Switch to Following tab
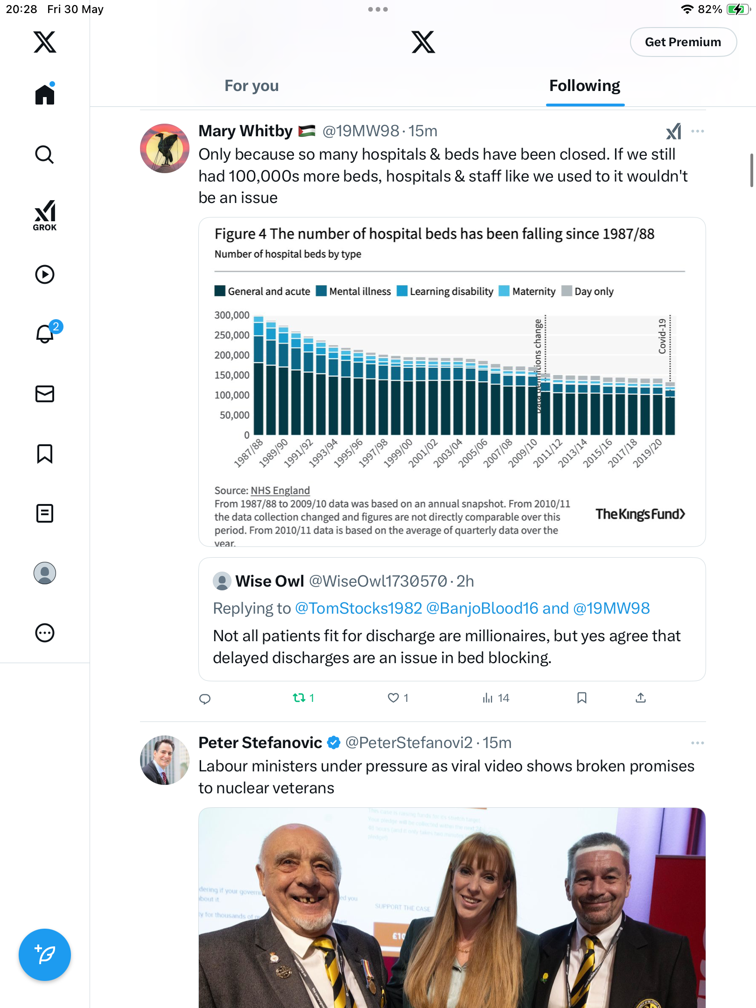 (x=585, y=86)
